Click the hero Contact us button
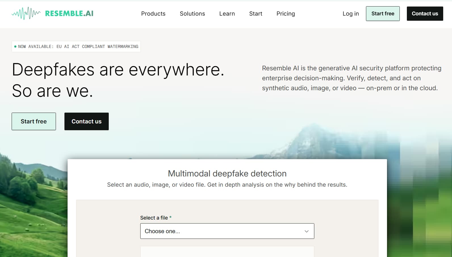The width and height of the screenshot is (452, 257). tap(87, 121)
